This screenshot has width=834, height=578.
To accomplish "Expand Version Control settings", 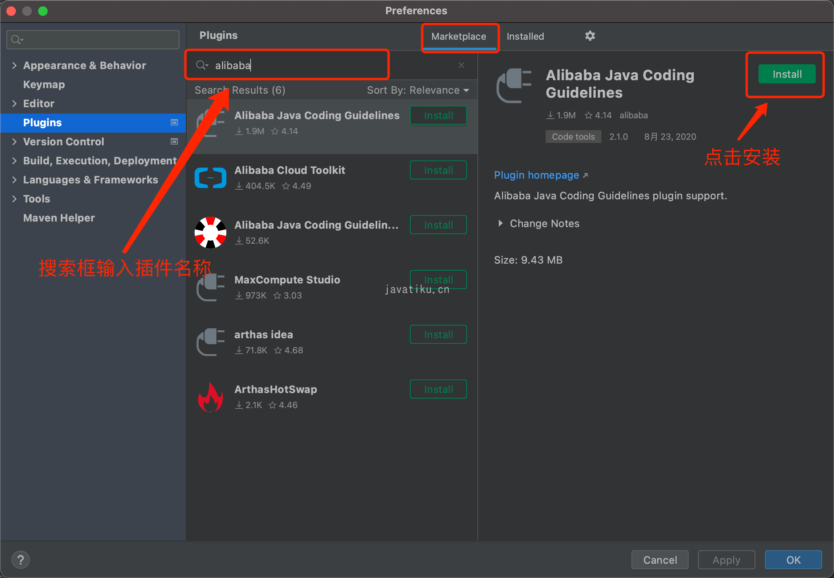I will (x=14, y=141).
